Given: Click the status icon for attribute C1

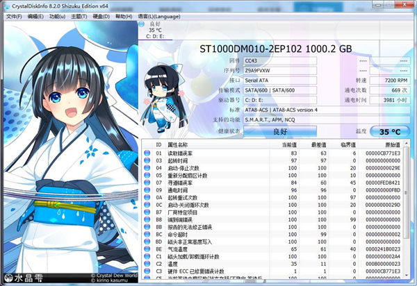Looking at the screenshot, I should [x=147, y=257].
